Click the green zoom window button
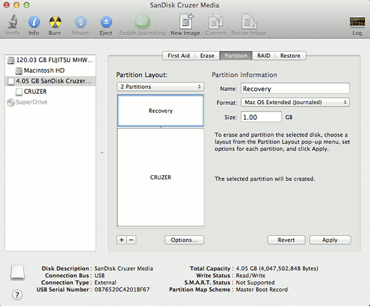This screenshot has width=370, height=306. pyautogui.click(x=27, y=5)
